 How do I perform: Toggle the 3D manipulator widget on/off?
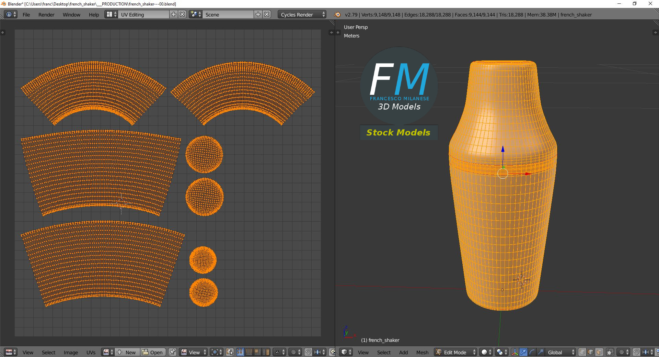coord(515,352)
